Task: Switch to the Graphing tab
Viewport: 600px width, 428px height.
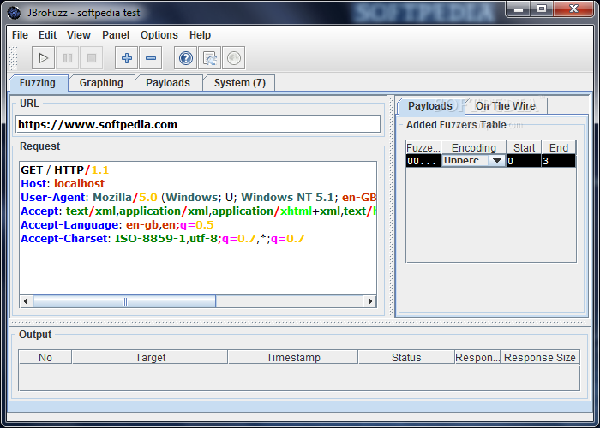Action: click(101, 83)
